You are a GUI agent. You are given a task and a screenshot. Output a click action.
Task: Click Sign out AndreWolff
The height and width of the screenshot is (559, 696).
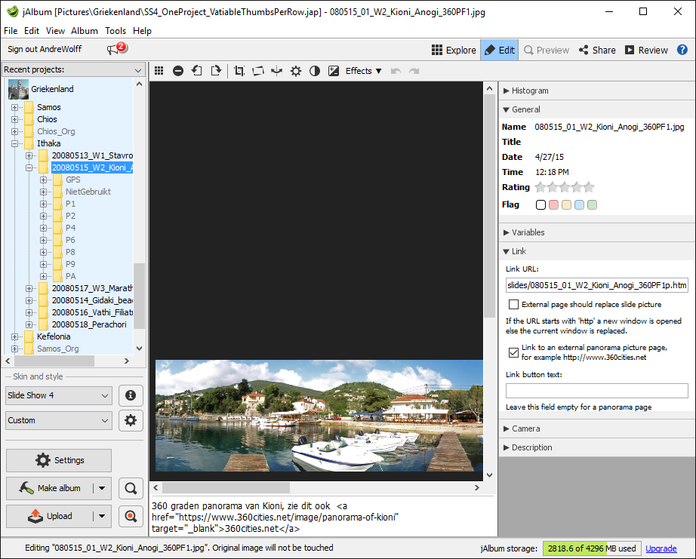coord(45,49)
